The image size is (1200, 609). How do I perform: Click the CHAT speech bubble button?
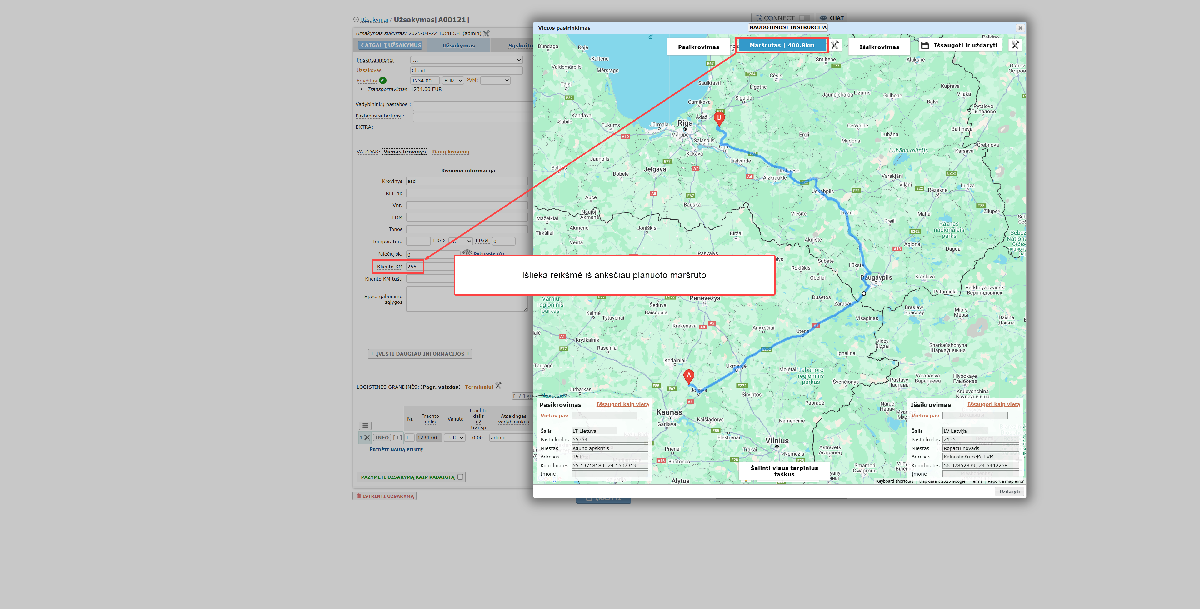832,18
